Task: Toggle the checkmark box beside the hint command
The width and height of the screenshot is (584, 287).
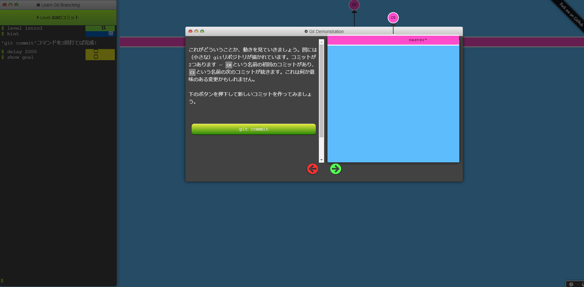Action: point(111,33)
